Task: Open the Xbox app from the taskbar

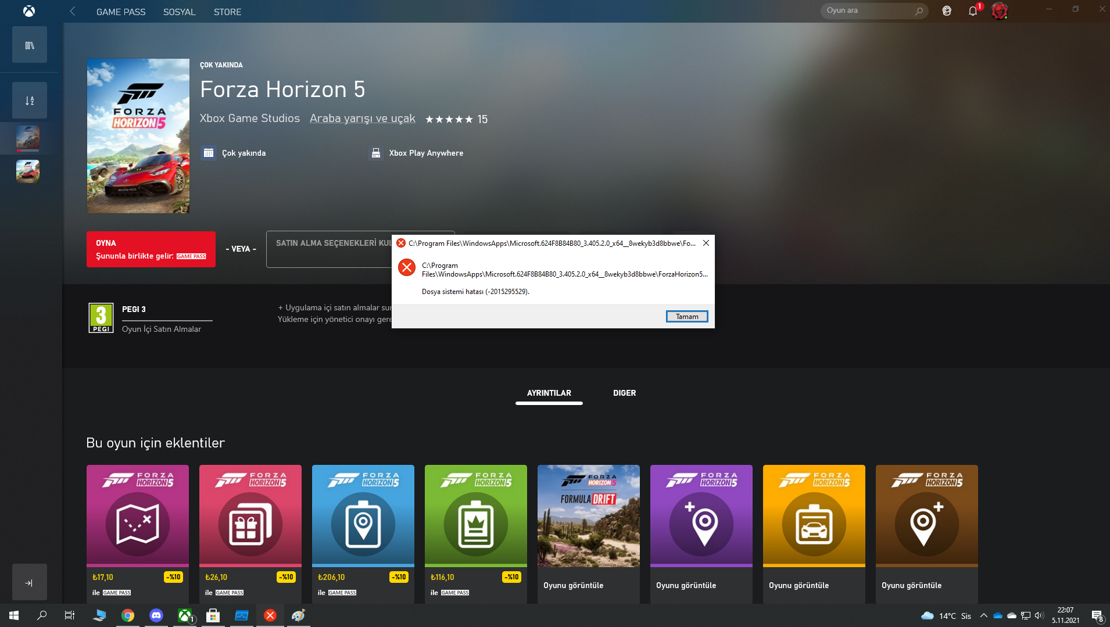Action: click(185, 615)
